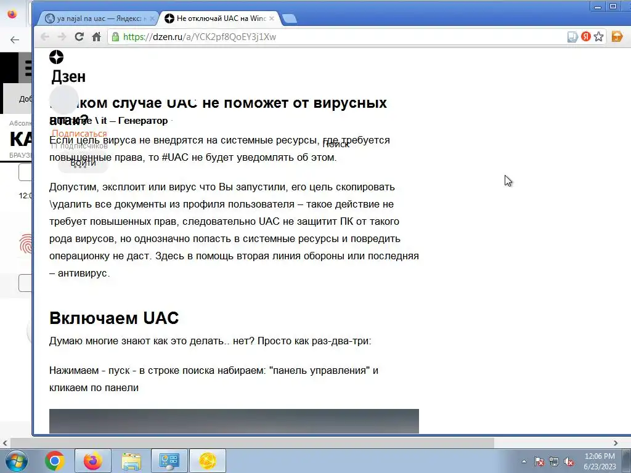
Task: Click the Firefox icon of the background window tab
Action: coord(12,14)
